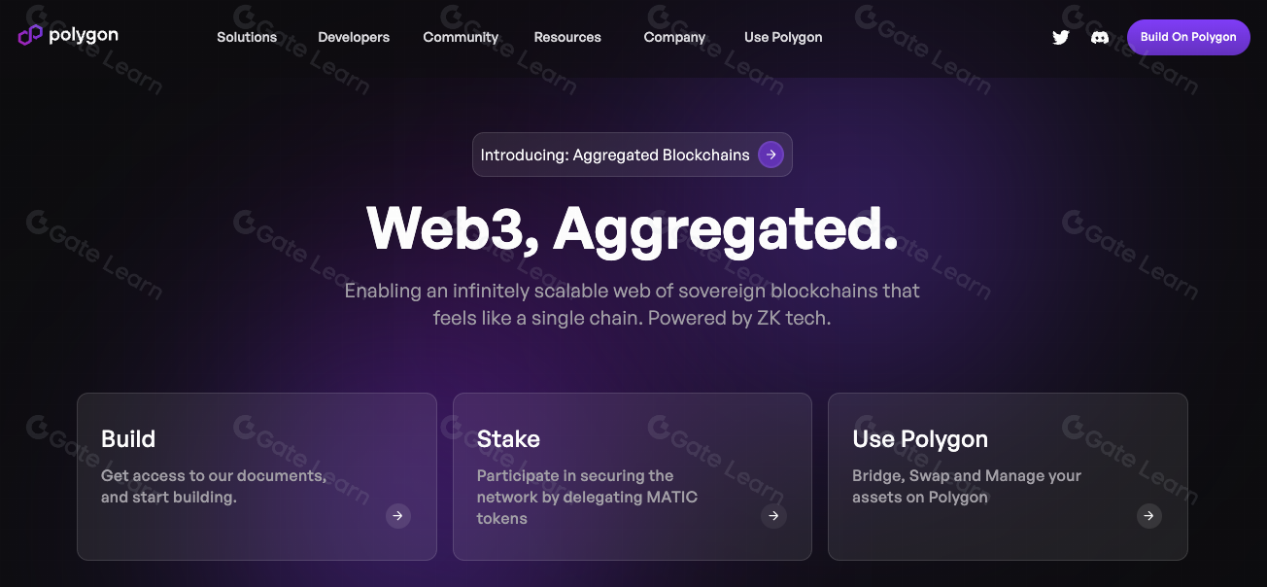This screenshot has width=1267, height=587.
Task: Open the Discord server icon
Action: pos(1100,37)
